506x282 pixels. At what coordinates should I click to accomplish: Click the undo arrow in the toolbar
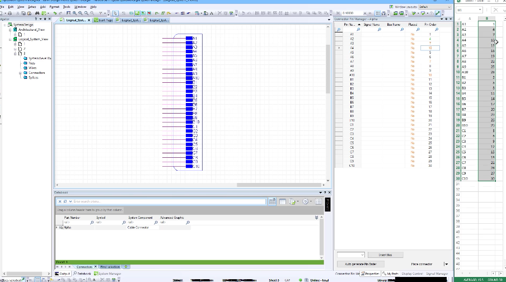tap(55, 13)
